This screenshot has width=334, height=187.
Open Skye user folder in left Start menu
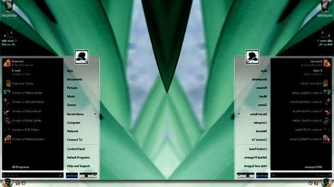tap(70, 71)
